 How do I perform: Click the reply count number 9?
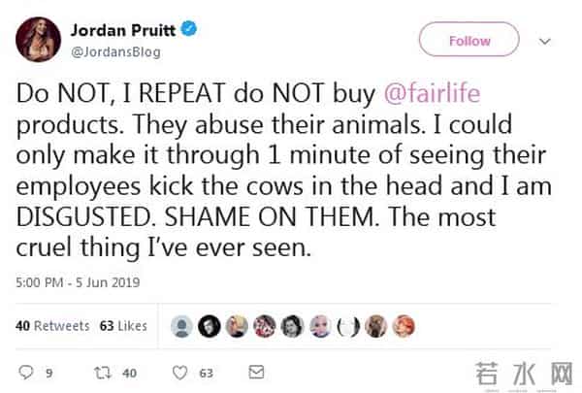click(x=49, y=372)
